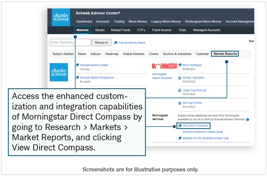Open the Trading menu
Image resolution: width=267 pixels, height=176 pixels.
pos(119,22)
